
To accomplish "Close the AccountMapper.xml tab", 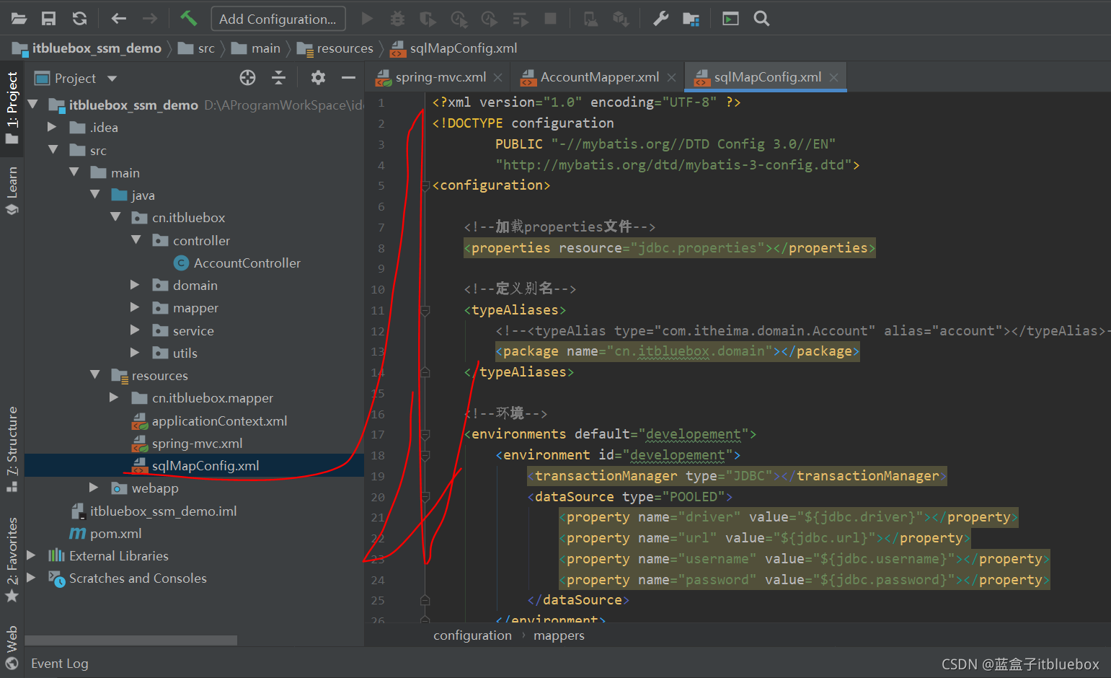I will [672, 77].
